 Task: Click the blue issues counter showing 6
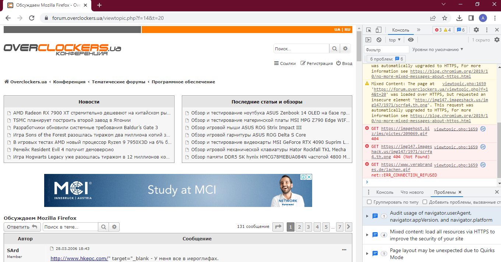click(x=461, y=30)
